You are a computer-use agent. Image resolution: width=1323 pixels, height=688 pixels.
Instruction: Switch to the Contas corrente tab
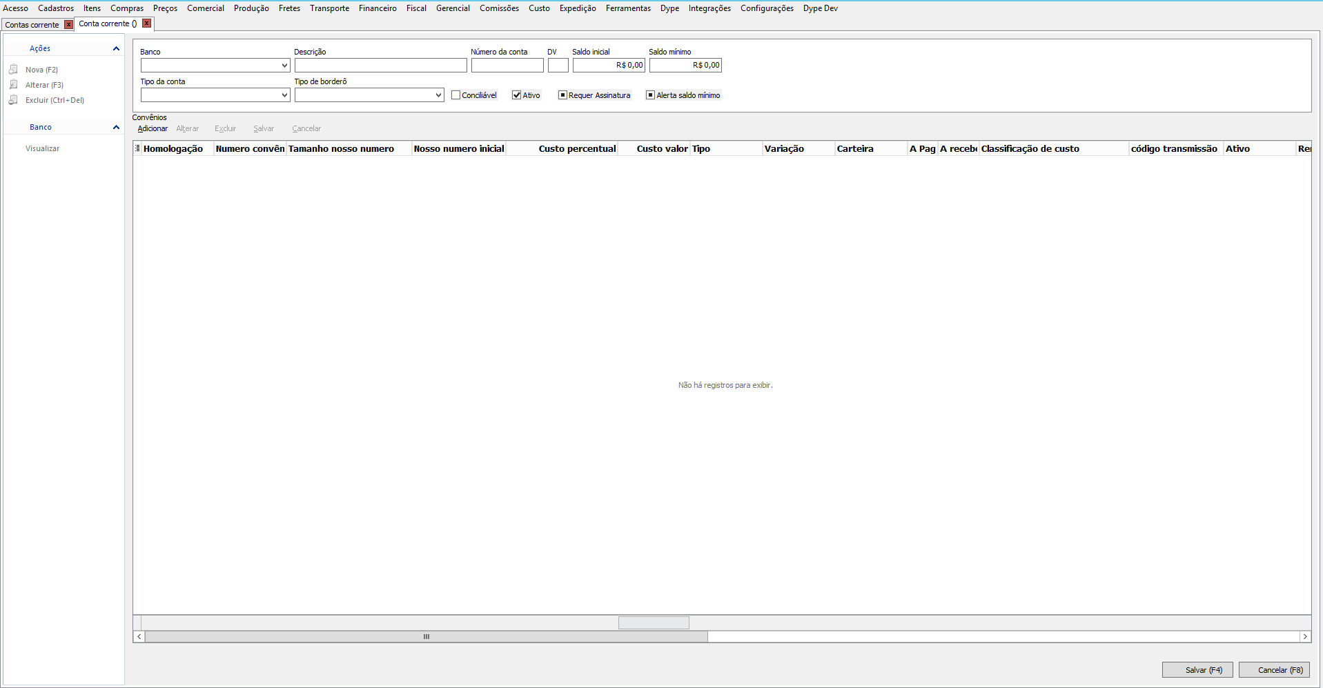tap(32, 25)
